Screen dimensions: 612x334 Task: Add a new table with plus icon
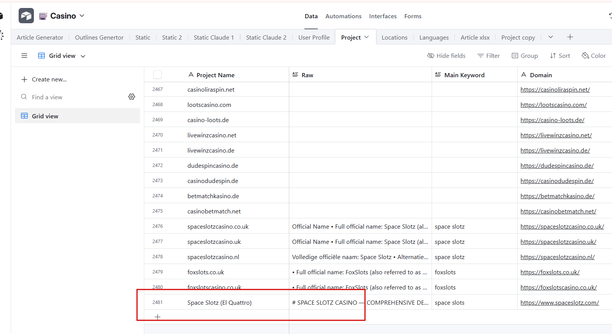pyautogui.click(x=570, y=37)
